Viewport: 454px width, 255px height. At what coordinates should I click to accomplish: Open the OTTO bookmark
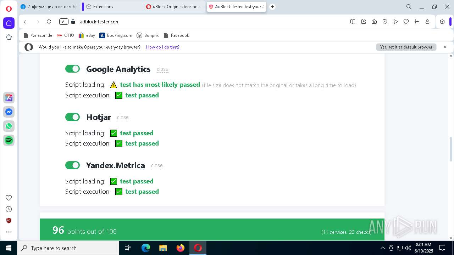point(65,35)
